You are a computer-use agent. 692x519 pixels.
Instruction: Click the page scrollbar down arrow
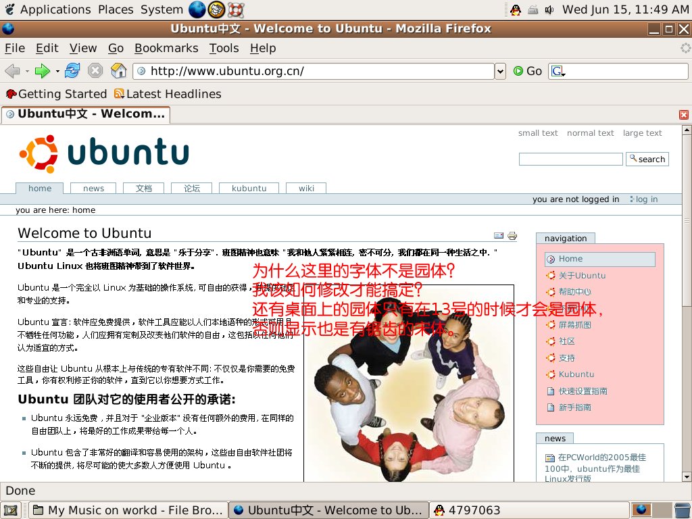pos(687,476)
